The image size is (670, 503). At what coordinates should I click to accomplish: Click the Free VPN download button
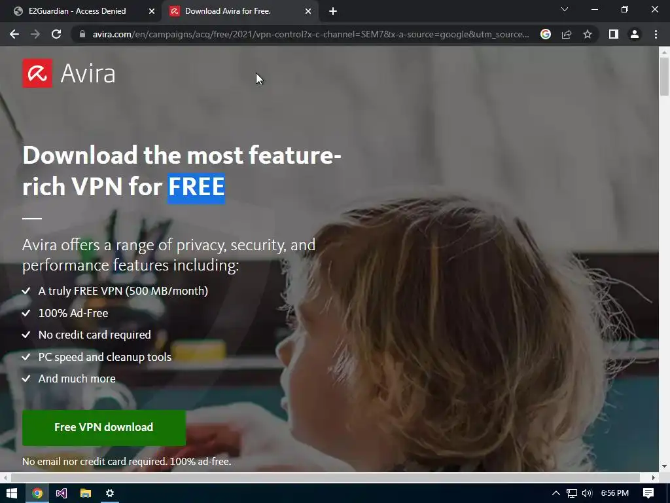pyautogui.click(x=104, y=427)
